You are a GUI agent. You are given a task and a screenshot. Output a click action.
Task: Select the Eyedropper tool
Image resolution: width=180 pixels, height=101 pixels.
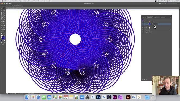2,27
